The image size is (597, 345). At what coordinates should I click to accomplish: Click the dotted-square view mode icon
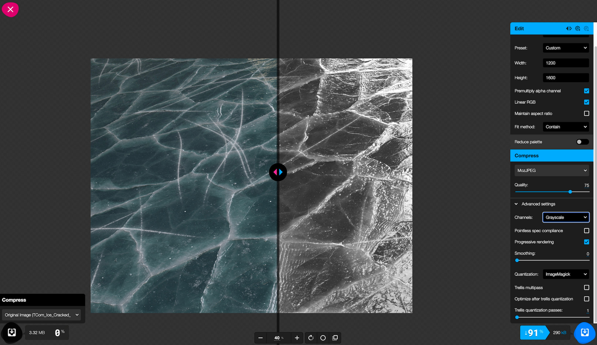point(335,338)
